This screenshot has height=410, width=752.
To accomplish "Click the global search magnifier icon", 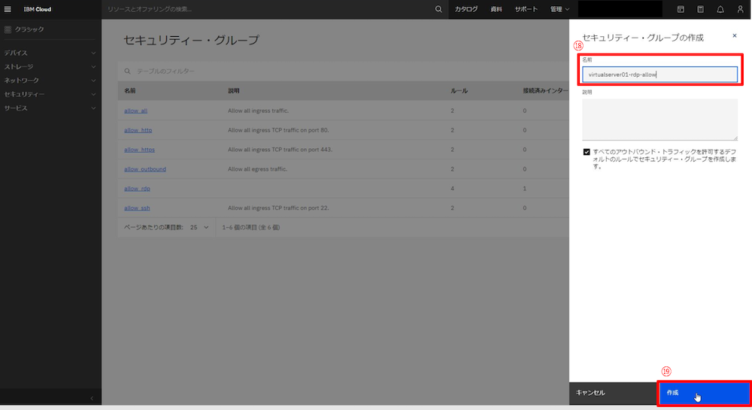I will tap(439, 9).
